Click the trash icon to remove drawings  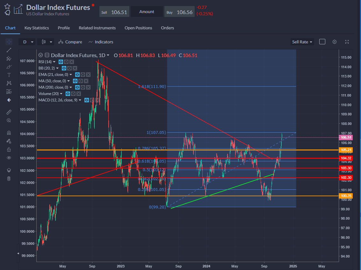click(9, 179)
